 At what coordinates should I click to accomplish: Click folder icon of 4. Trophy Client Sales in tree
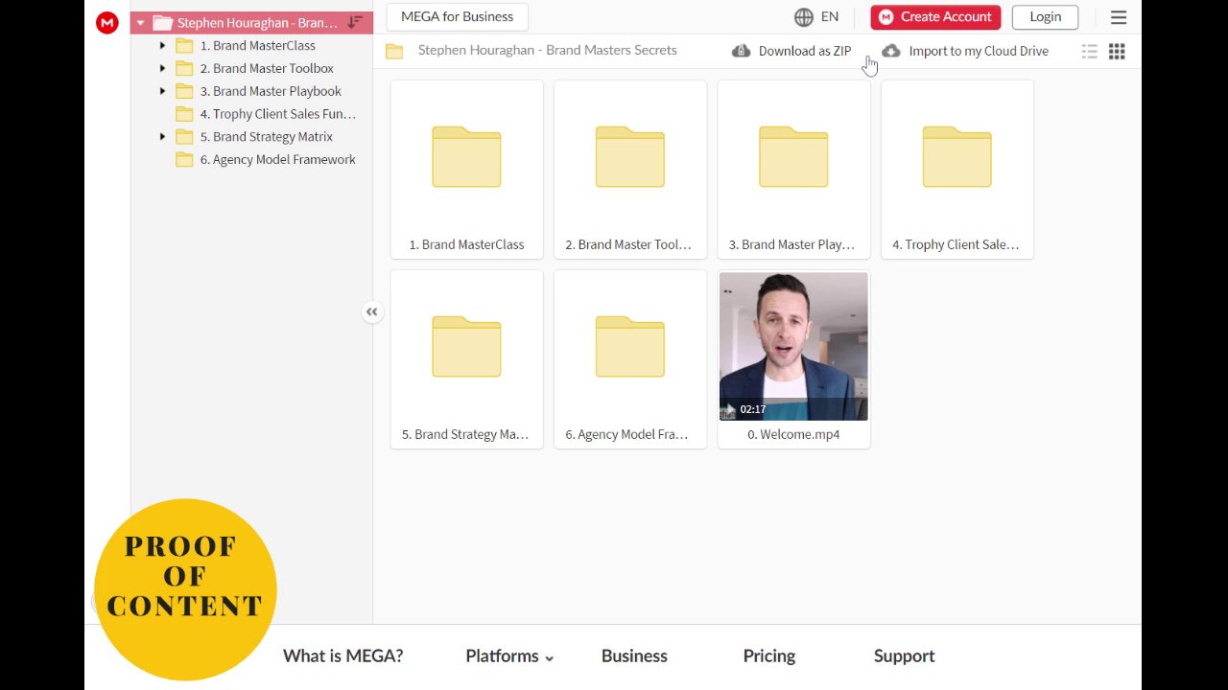point(185,114)
